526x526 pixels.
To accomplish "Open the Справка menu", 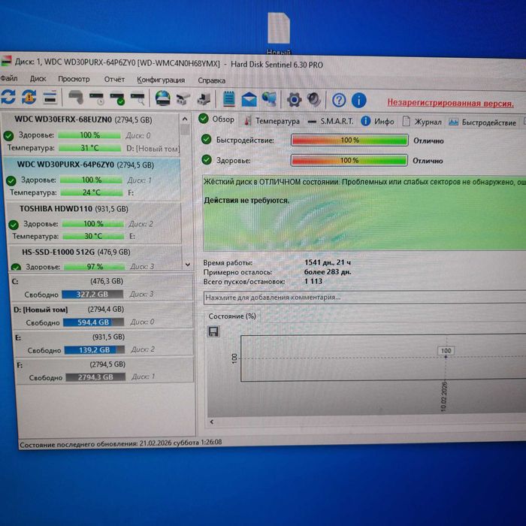I will (x=212, y=80).
